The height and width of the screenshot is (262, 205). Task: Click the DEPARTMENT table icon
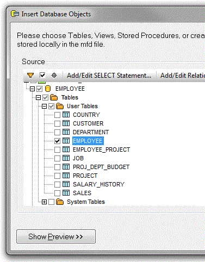click(x=66, y=132)
